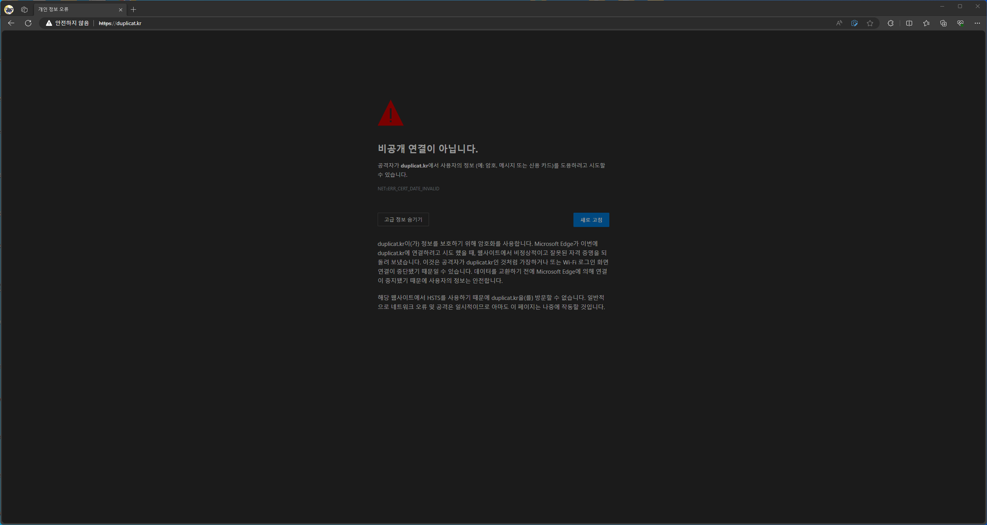Image resolution: width=987 pixels, height=525 pixels.
Task: Click the '고급 정보 숨기기' button
Action: [403, 220]
